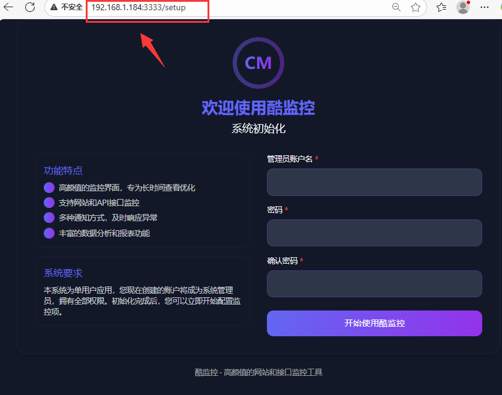Focus the confirm password field
The width and height of the screenshot is (502, 395).
tap(374, 284)
